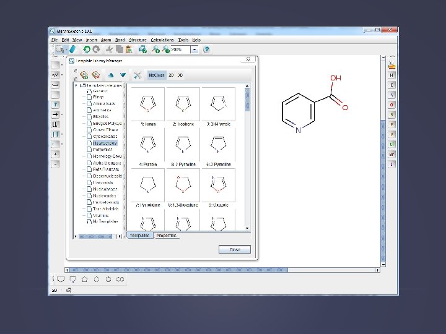The height and width of the screenshot is (334, 446).
Task: Select the text T tool
Action: tap(55, 105)
